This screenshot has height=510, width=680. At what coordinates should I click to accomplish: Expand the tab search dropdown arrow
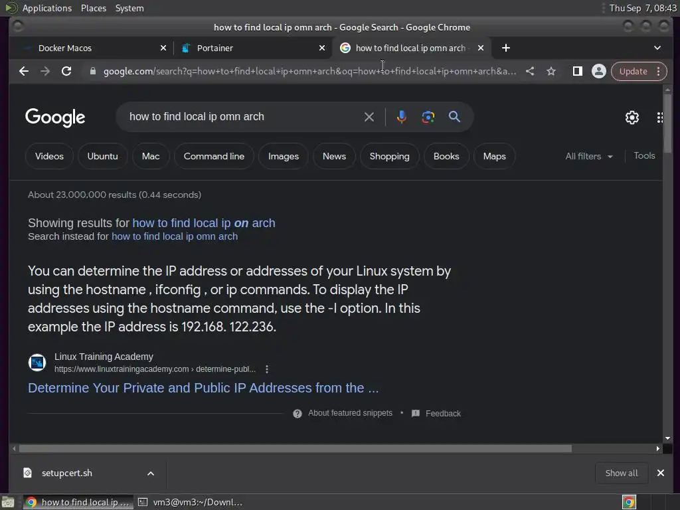click(x=657, y=48)
